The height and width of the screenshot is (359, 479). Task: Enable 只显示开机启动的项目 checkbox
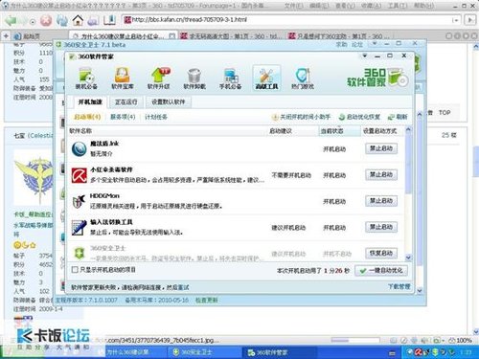[x=75, y=270]
